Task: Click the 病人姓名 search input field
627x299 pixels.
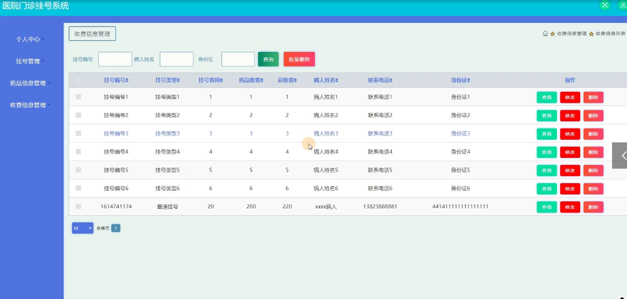Action: coord(177,59)
